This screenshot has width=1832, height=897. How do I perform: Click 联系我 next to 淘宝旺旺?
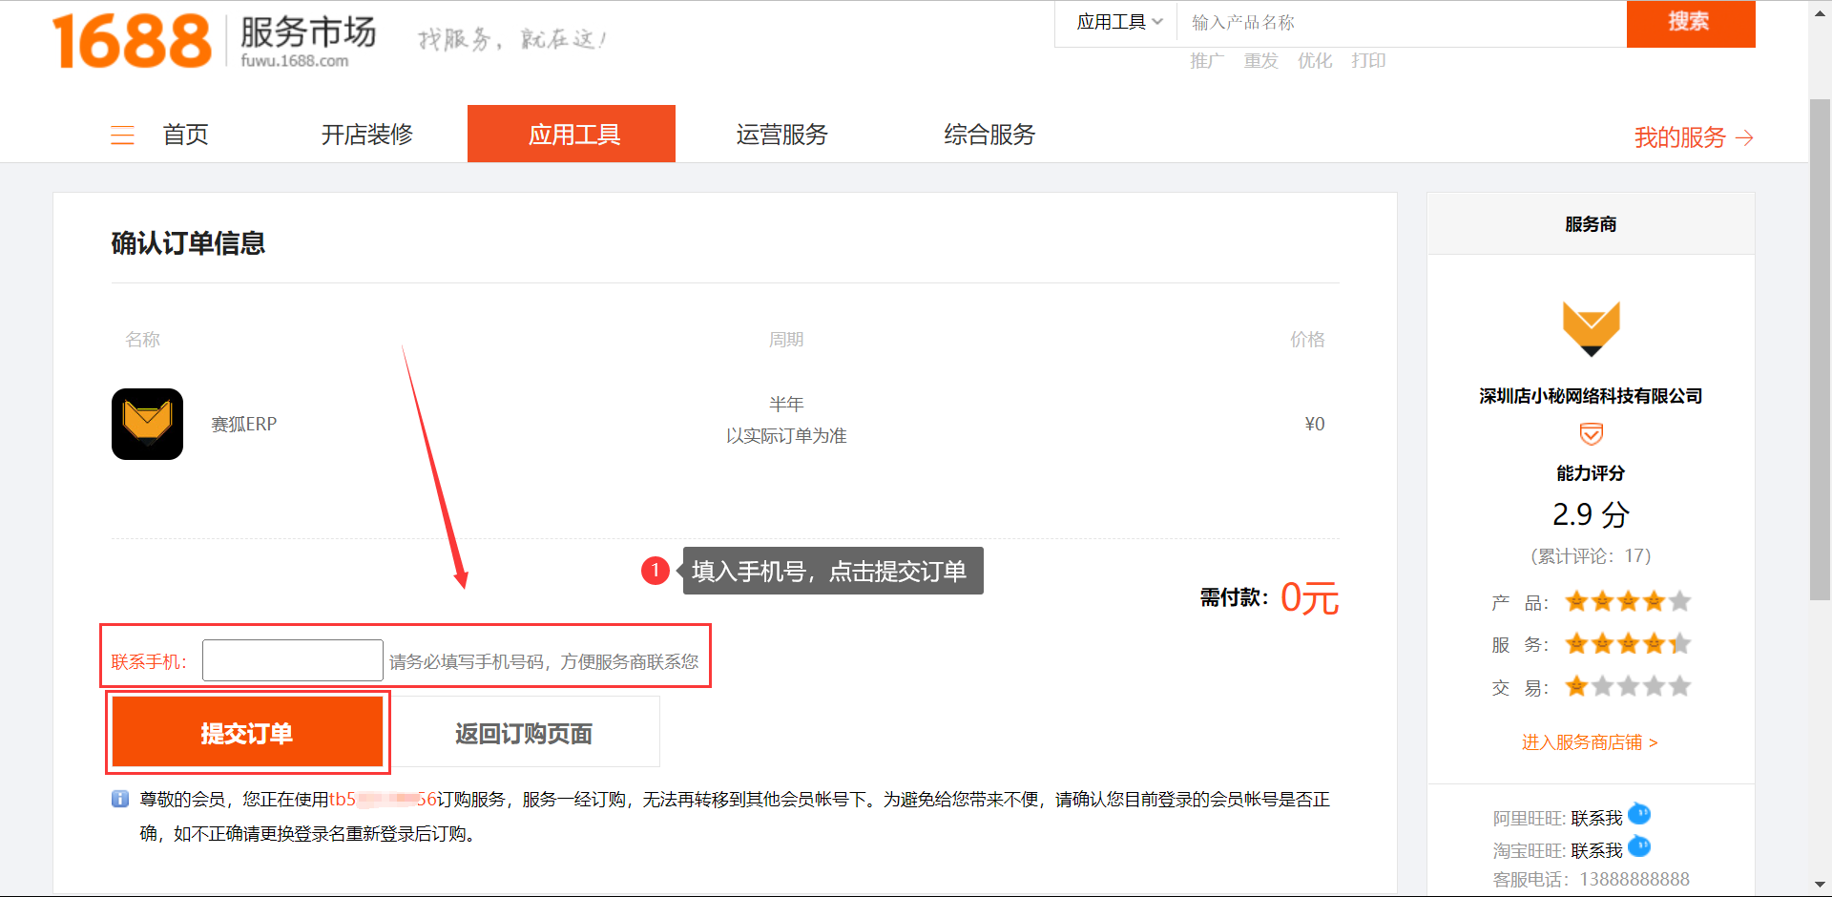[x=1596, y=850]
